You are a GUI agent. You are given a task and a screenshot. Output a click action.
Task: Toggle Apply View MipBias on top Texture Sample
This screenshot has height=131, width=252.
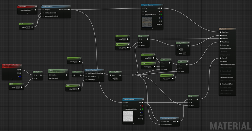(143, 15)
